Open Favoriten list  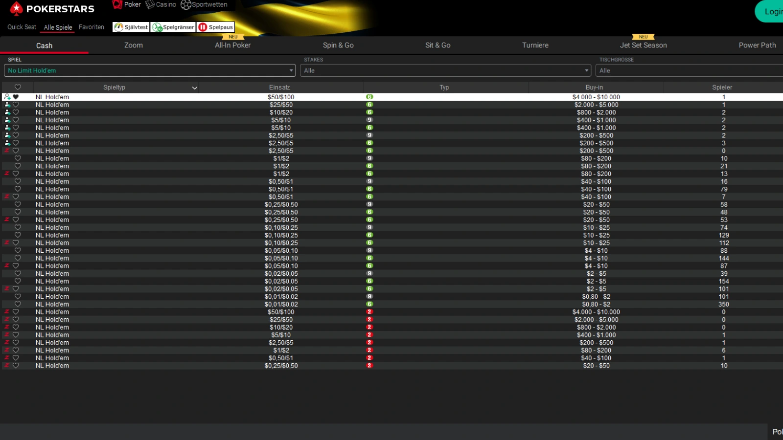click(92, 27)
